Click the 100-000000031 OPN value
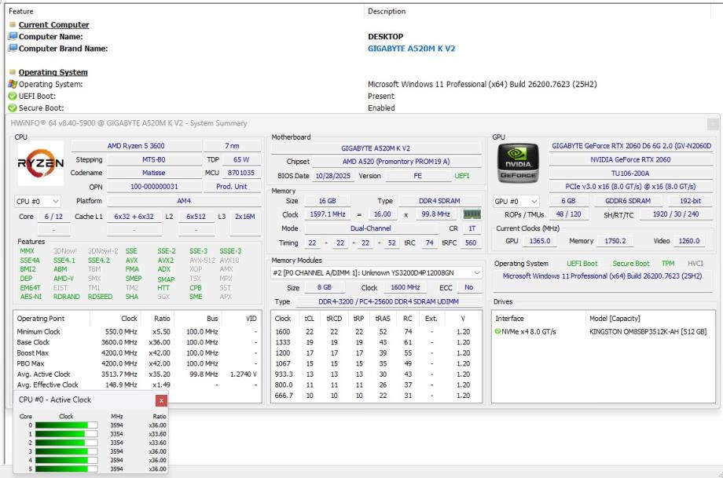The width and height of the screenshot is (723, 478). [x=154, y=187]
